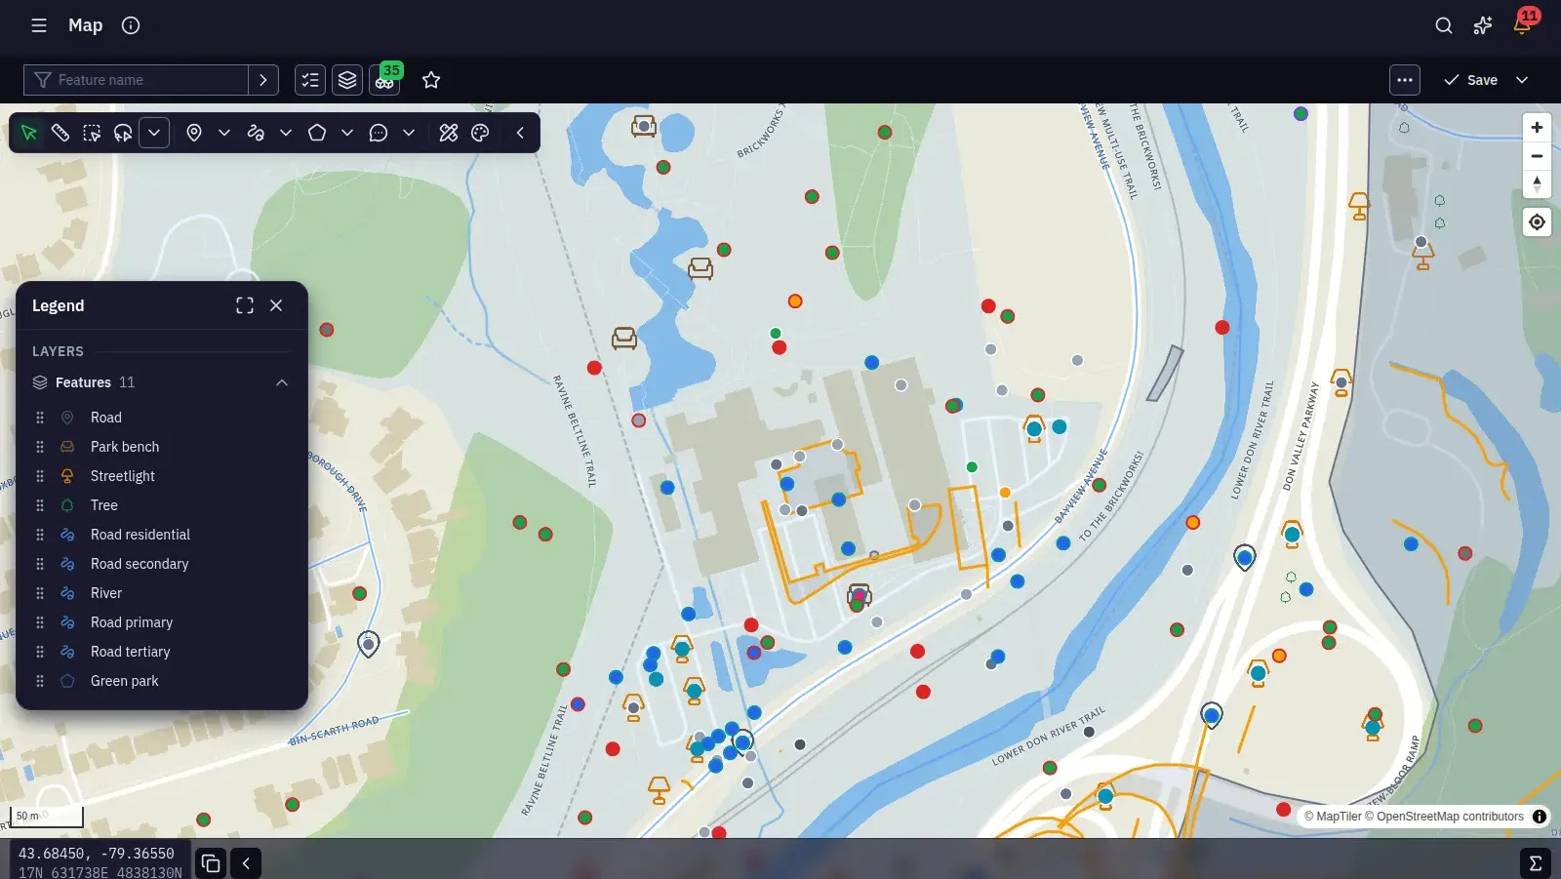Open the Save options dropdown arrow

[1522, 80]
